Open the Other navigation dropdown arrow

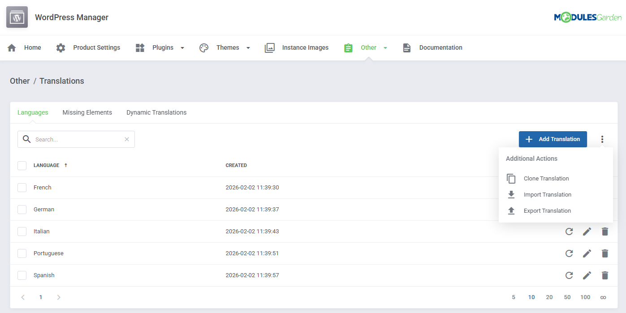coord(384,47)
